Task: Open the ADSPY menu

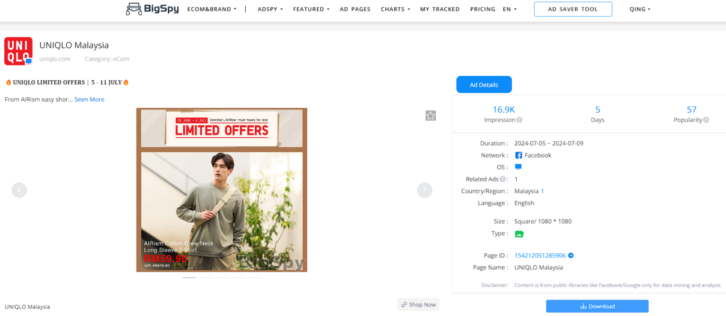Action: tap(270, 8)
